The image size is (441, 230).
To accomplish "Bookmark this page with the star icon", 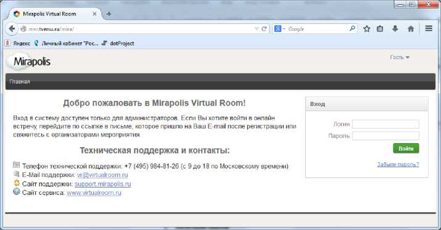I will [366, 29].
